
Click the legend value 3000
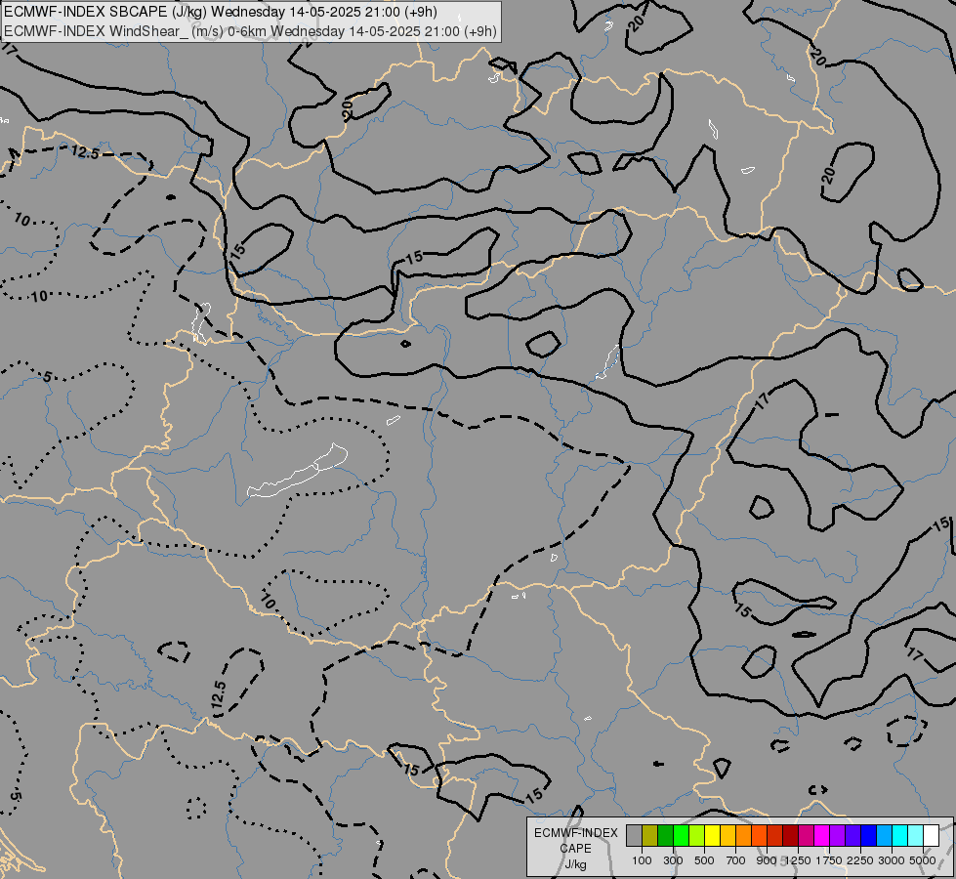[892, 860]
